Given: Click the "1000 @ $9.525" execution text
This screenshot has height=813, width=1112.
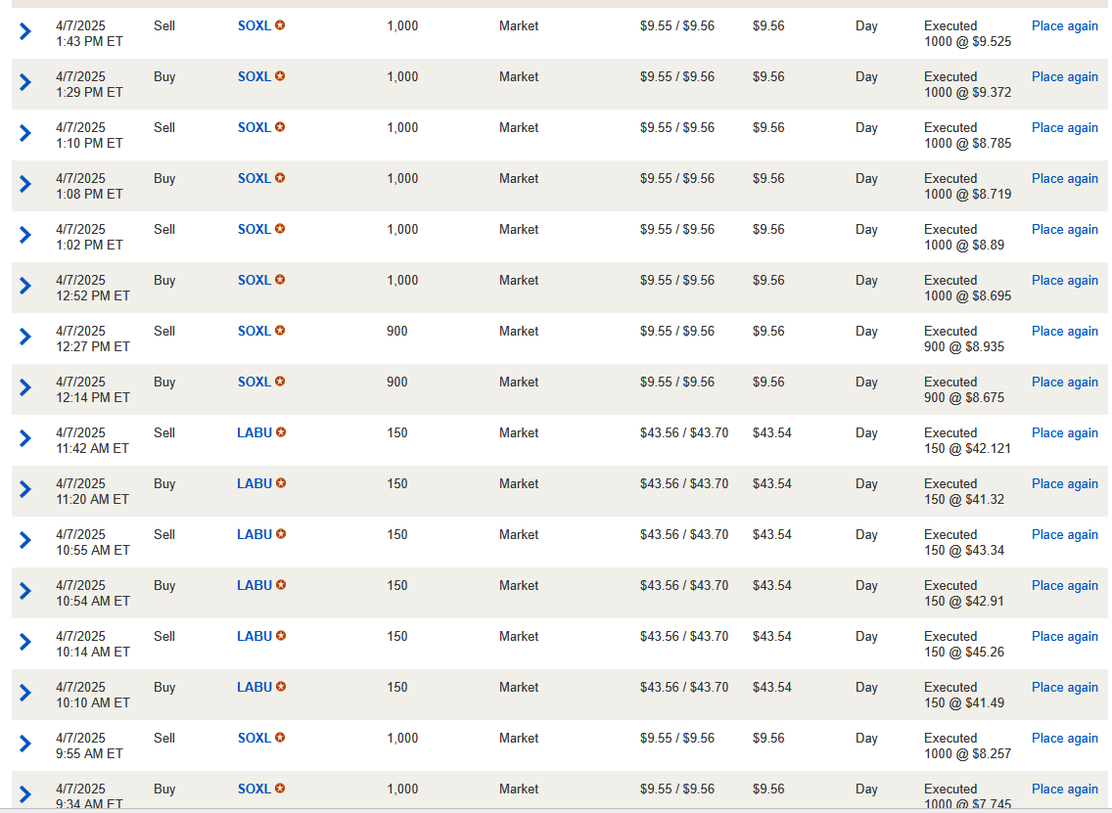Looking at the screenshot, I should point(967,42).
